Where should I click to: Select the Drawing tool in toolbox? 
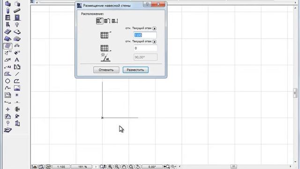7,95
